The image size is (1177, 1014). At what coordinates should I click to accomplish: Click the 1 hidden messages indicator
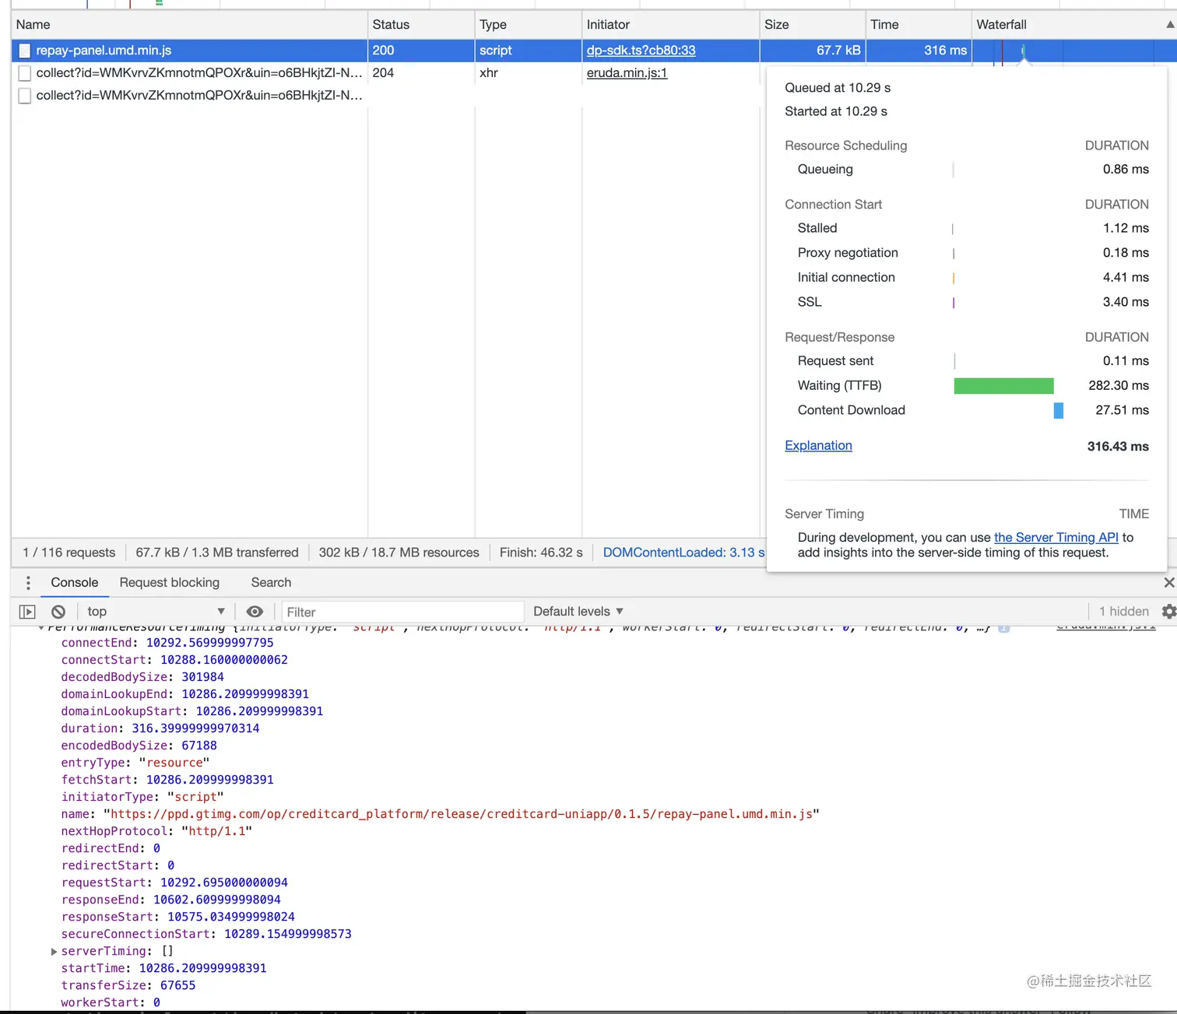pyautogui.click(x=1123, y=612)
